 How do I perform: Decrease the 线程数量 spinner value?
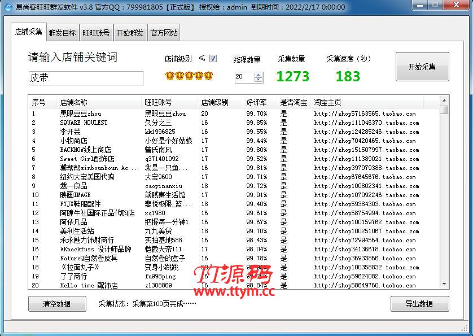pos(258,80)
